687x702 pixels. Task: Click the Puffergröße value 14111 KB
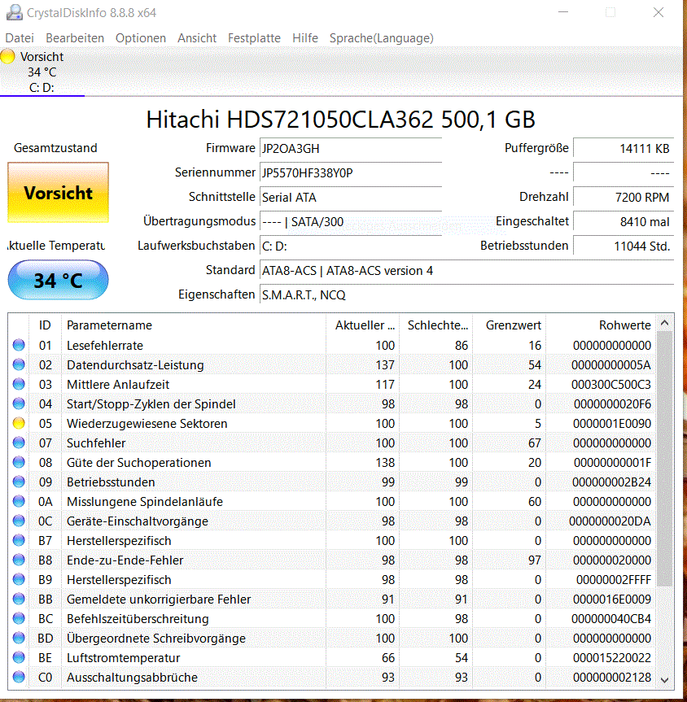click(624, 149)
